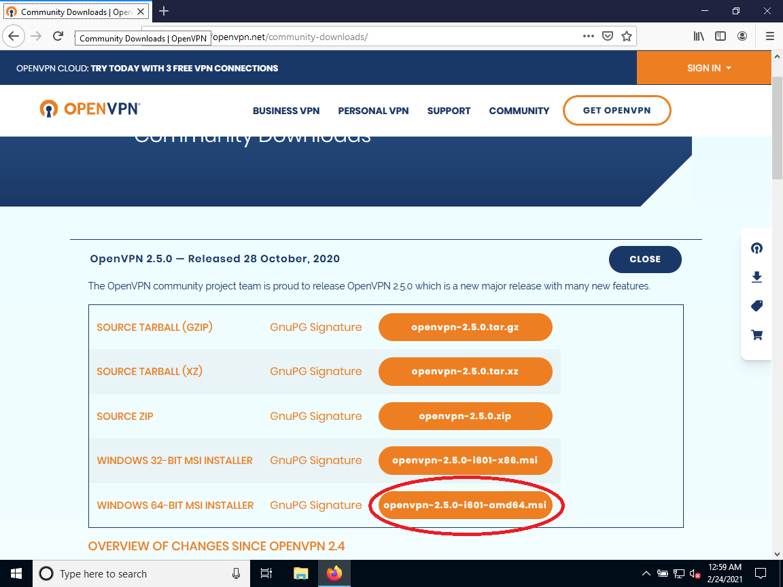The height and width of the screenshot is (587, 783).
Task: Toggle the Firefox sidebar icon
Action: pyautogui.click(x=720, y=36)
